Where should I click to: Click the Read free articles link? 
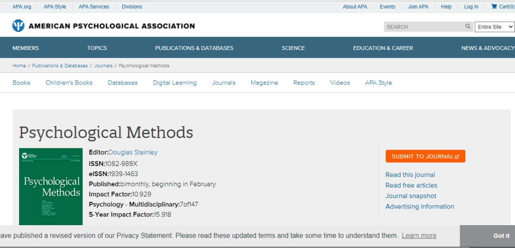tap(411, 185)
